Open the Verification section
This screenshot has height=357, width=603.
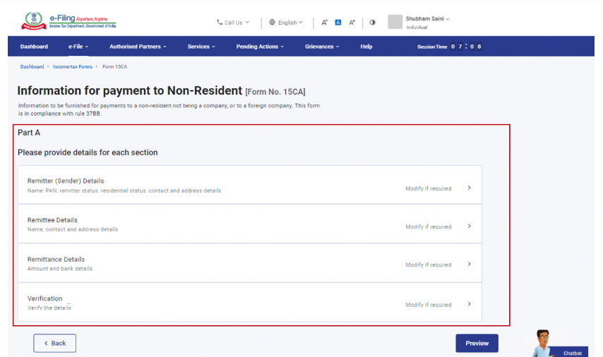pos(249,302)
